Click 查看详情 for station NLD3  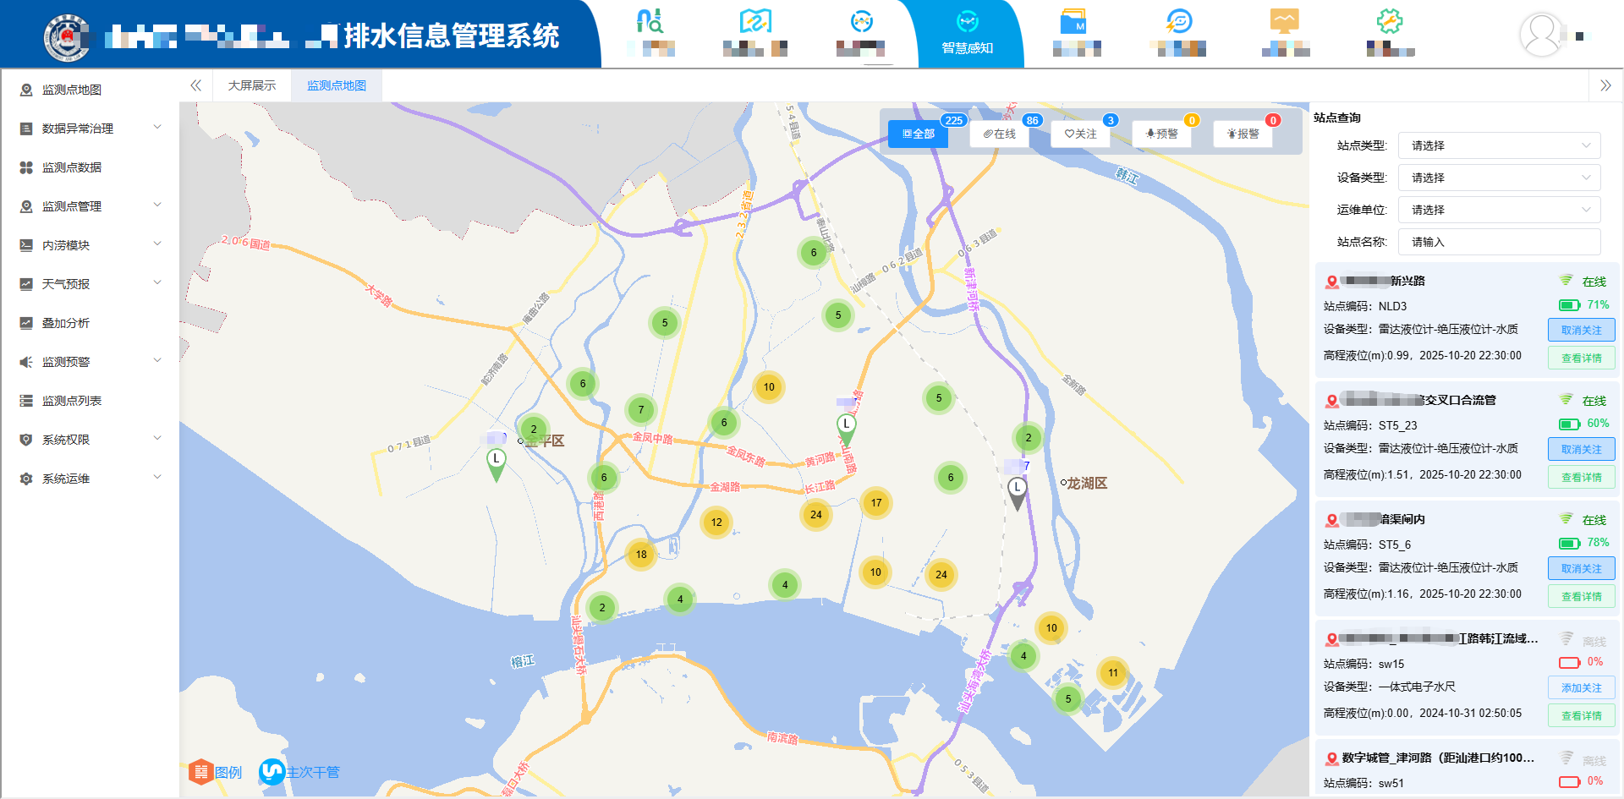click(x=1581, y=358)
